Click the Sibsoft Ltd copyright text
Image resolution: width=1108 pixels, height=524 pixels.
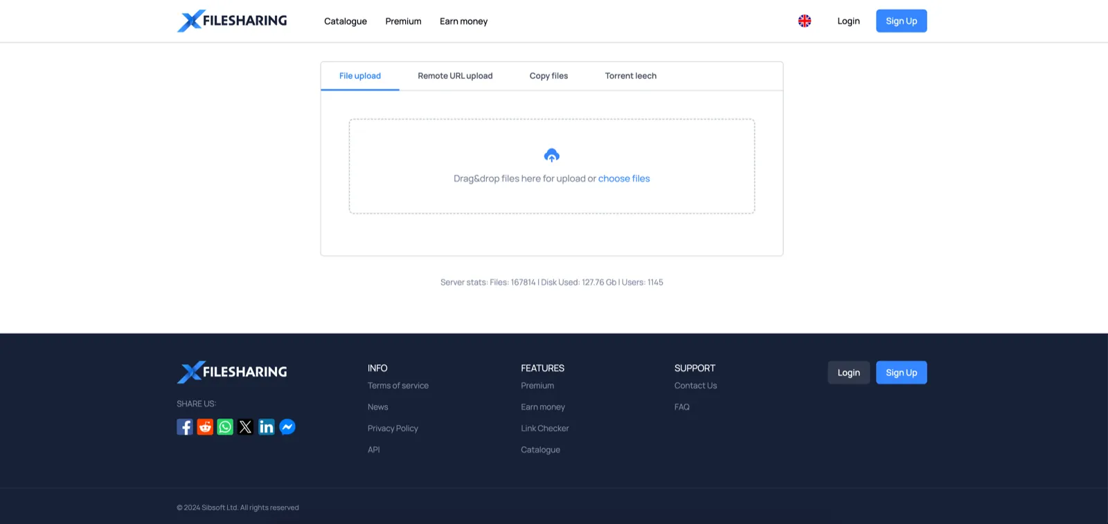[x=238, y=507]
